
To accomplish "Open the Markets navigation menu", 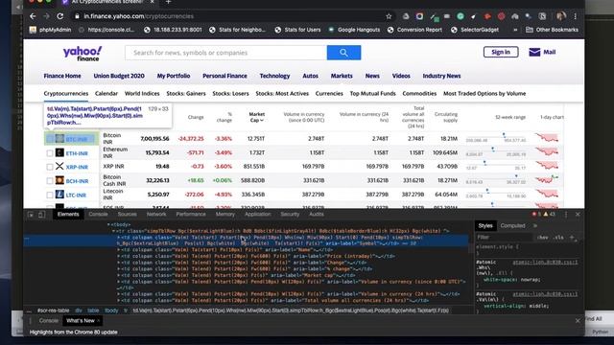I will pyautogui.click(x=342, y=76).
